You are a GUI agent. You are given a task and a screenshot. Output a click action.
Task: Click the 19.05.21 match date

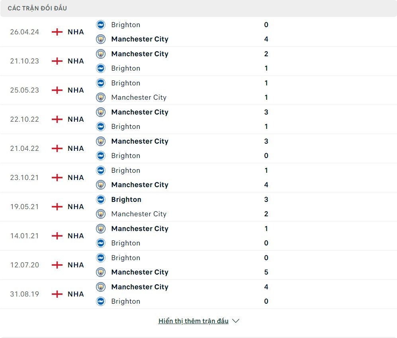(25, 207)
